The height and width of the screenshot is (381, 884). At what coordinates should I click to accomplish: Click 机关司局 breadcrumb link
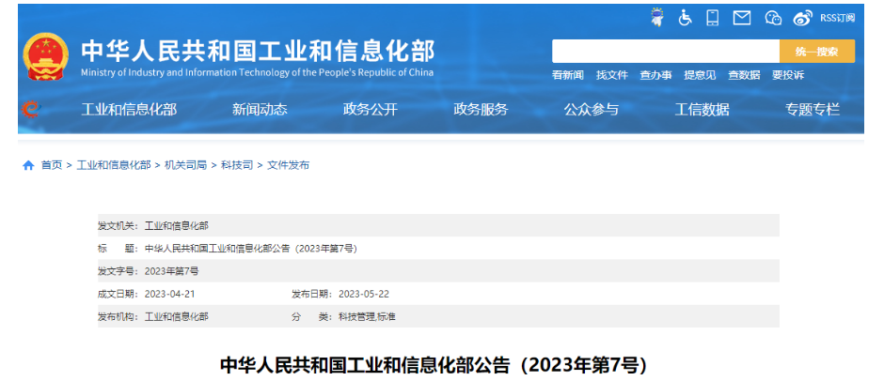185,165
